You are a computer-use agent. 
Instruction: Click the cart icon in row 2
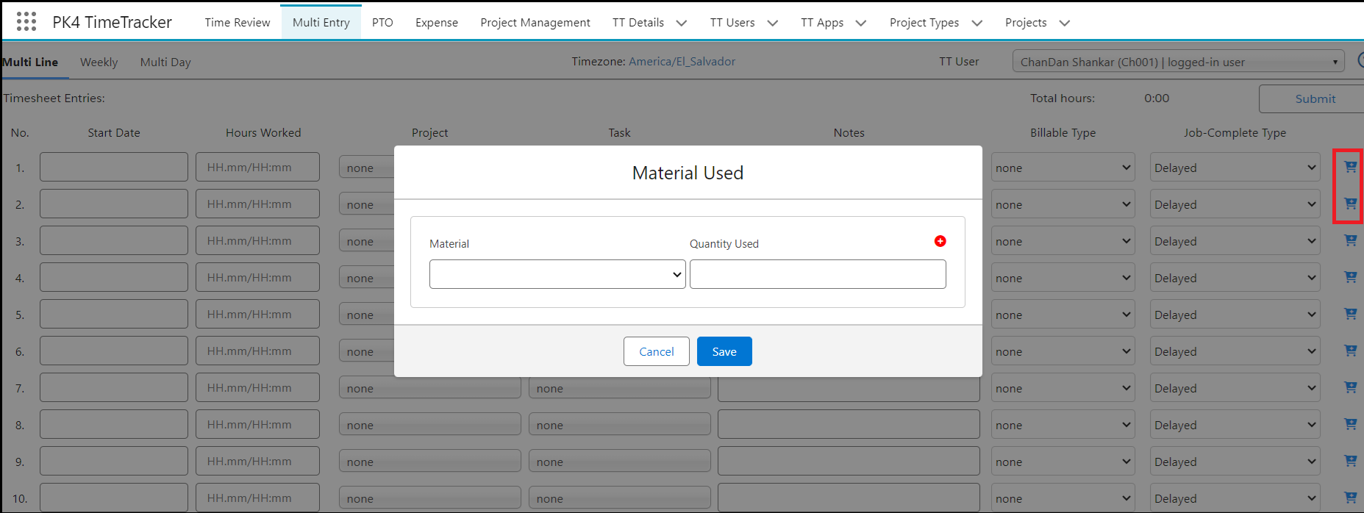coord(1350,204)
